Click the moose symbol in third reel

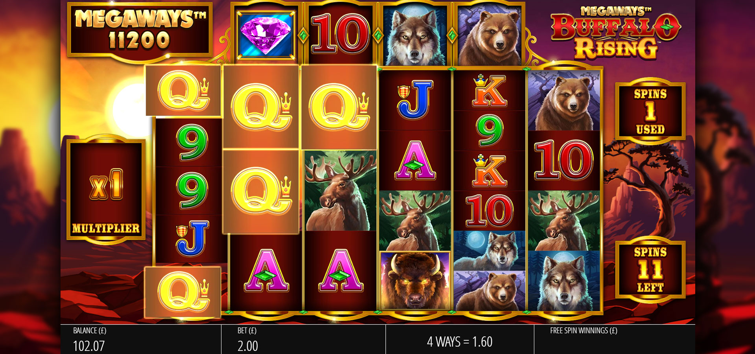coord(341,191)
